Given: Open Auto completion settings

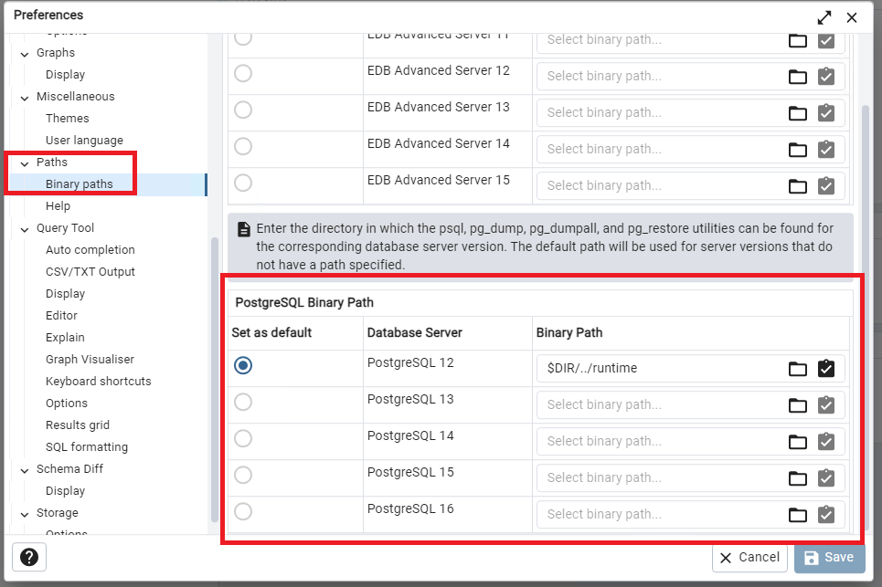Looking at the screenshot, I should [90, 250].
